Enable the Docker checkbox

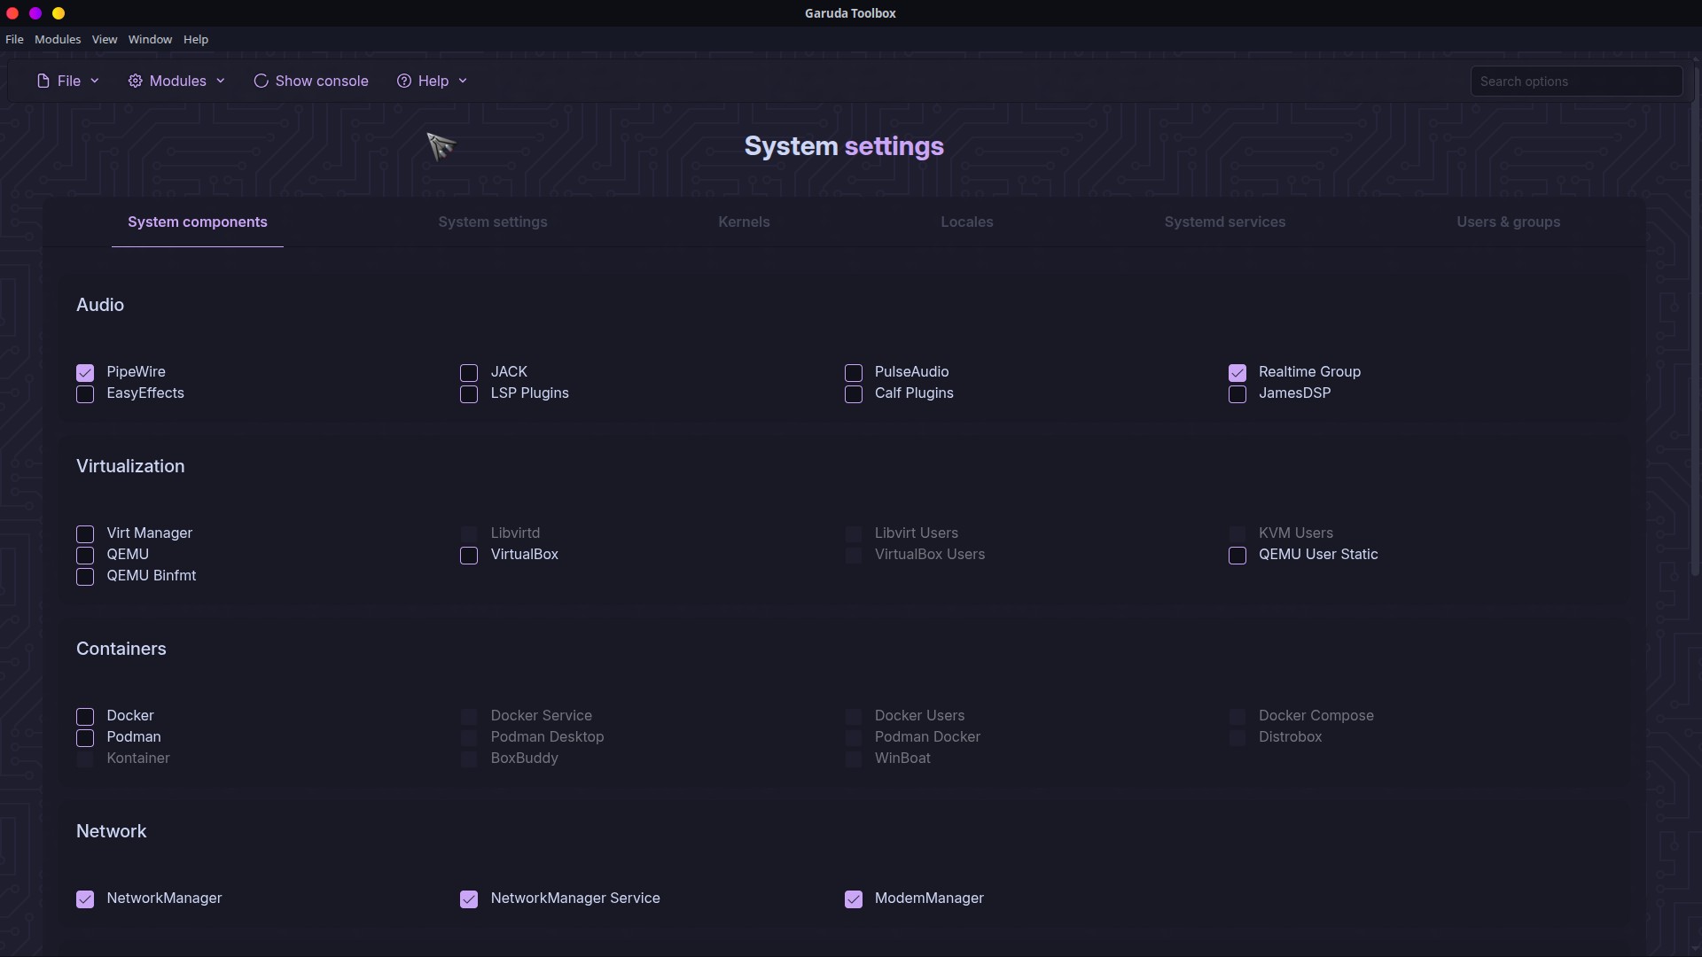pos(85,716)
